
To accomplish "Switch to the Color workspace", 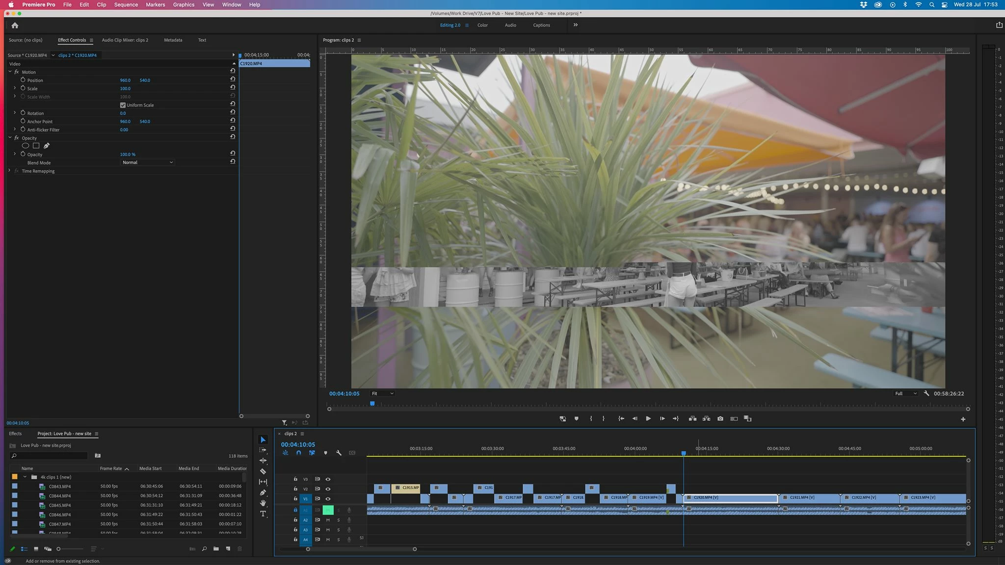I will [x=482, y=25].
